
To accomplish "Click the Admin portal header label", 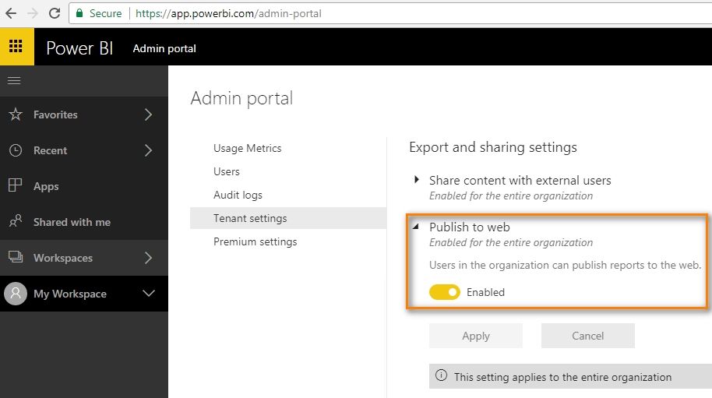I will coord(164,48).
